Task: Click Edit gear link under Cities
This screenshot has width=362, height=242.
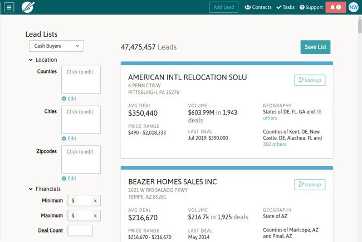Action: click(x=69, y=139)
